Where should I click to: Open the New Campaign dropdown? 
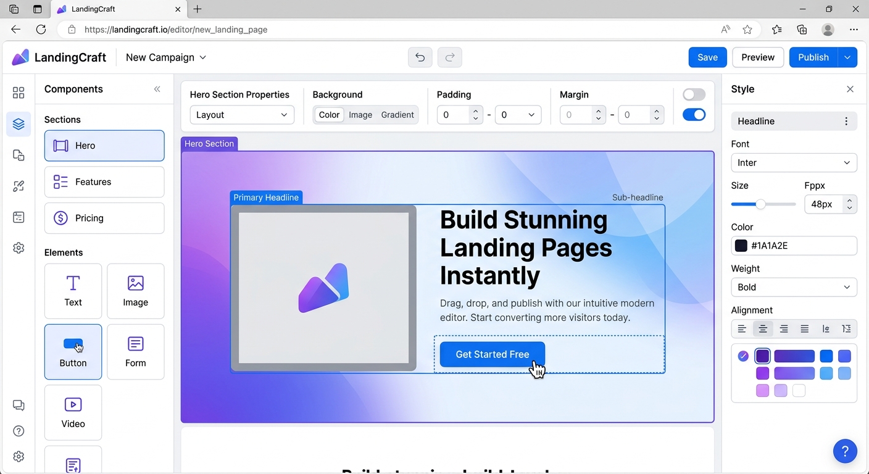pyautogui.click(x=166, y=57)
